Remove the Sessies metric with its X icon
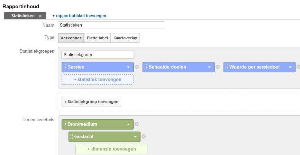Image resolution: width=300 pixels, height=155 pixels. pyautogui.click(x=137, y=67)
